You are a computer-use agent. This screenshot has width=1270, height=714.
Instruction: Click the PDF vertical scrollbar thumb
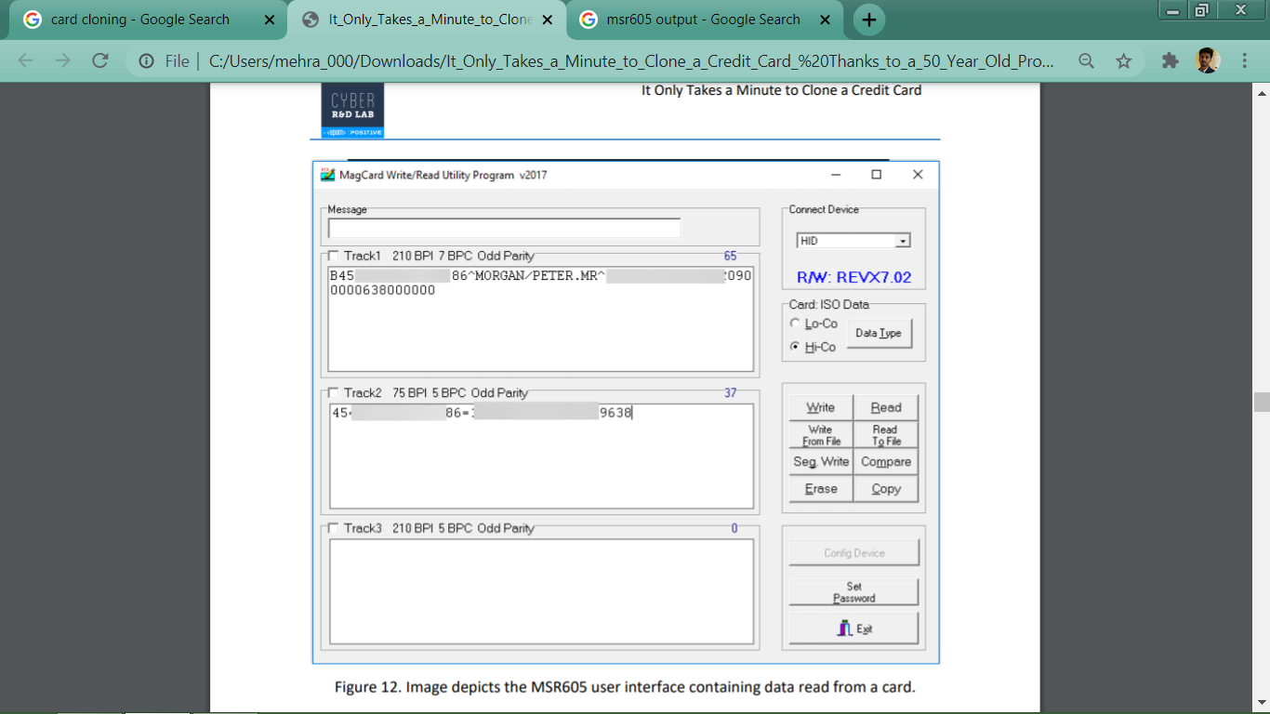tap(1262, 402)
